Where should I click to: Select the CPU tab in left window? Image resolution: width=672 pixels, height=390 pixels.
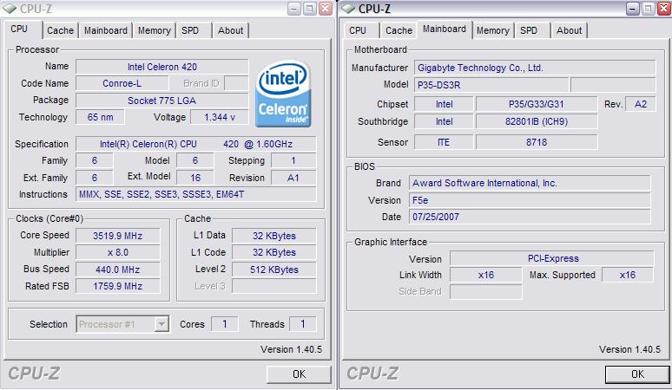click(19, 29)
